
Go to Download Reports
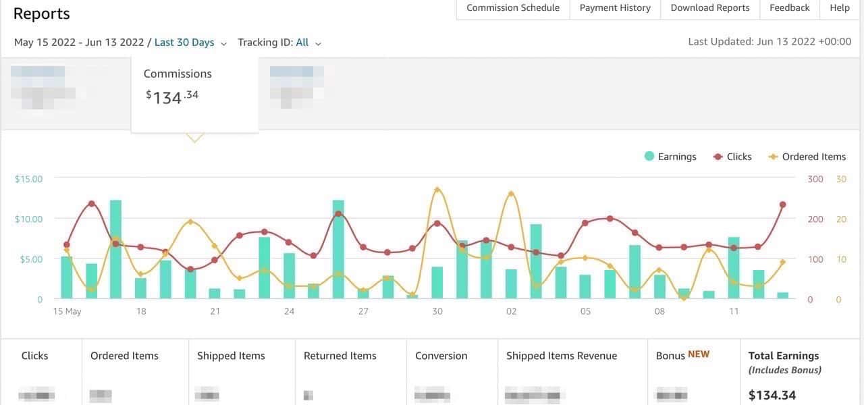[709, 8]
